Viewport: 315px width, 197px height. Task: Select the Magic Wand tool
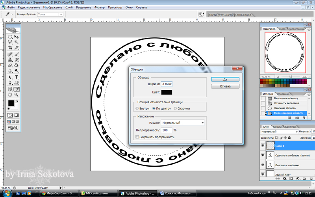(17, 42)
